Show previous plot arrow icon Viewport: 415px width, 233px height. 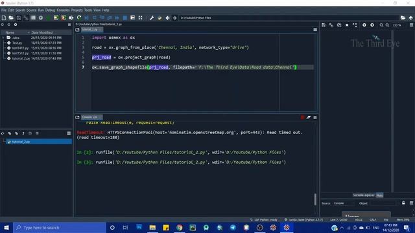tap(364, 25)
